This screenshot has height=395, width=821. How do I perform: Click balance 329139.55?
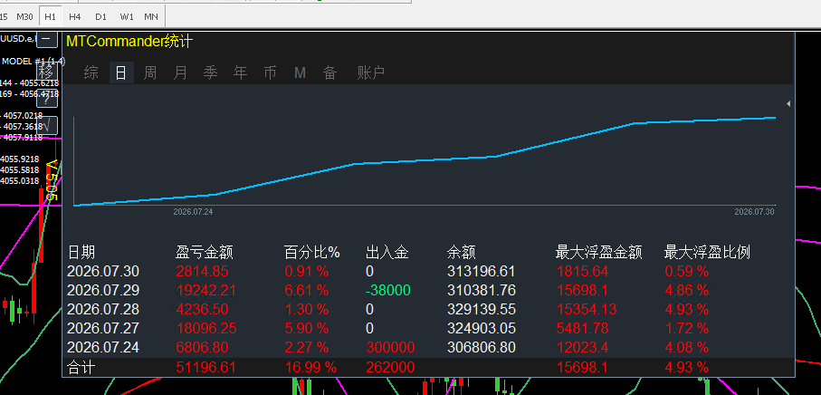tap(482, 309)
